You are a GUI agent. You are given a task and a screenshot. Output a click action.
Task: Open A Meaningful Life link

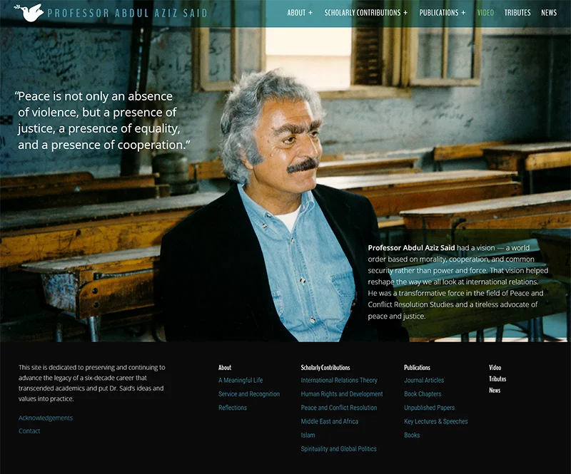point(241,380)
